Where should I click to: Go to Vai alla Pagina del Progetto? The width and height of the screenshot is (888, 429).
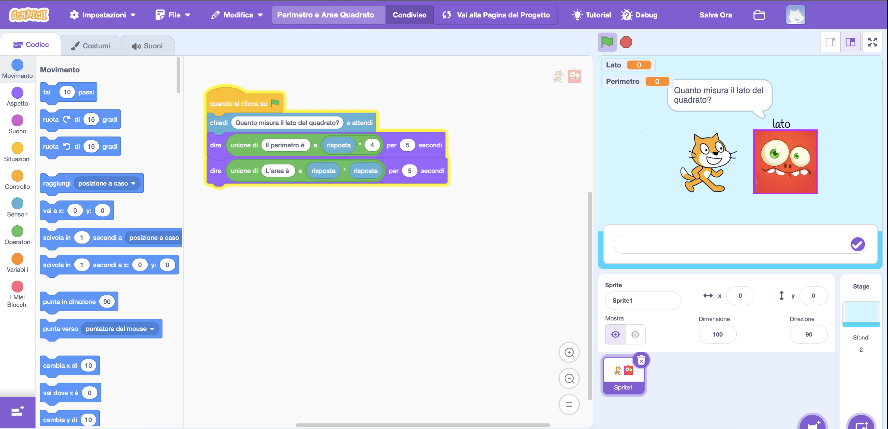(x=495, y=15)
